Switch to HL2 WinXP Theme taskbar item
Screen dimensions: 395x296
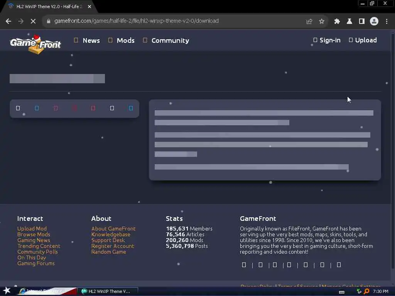click(x=108, y=291)
